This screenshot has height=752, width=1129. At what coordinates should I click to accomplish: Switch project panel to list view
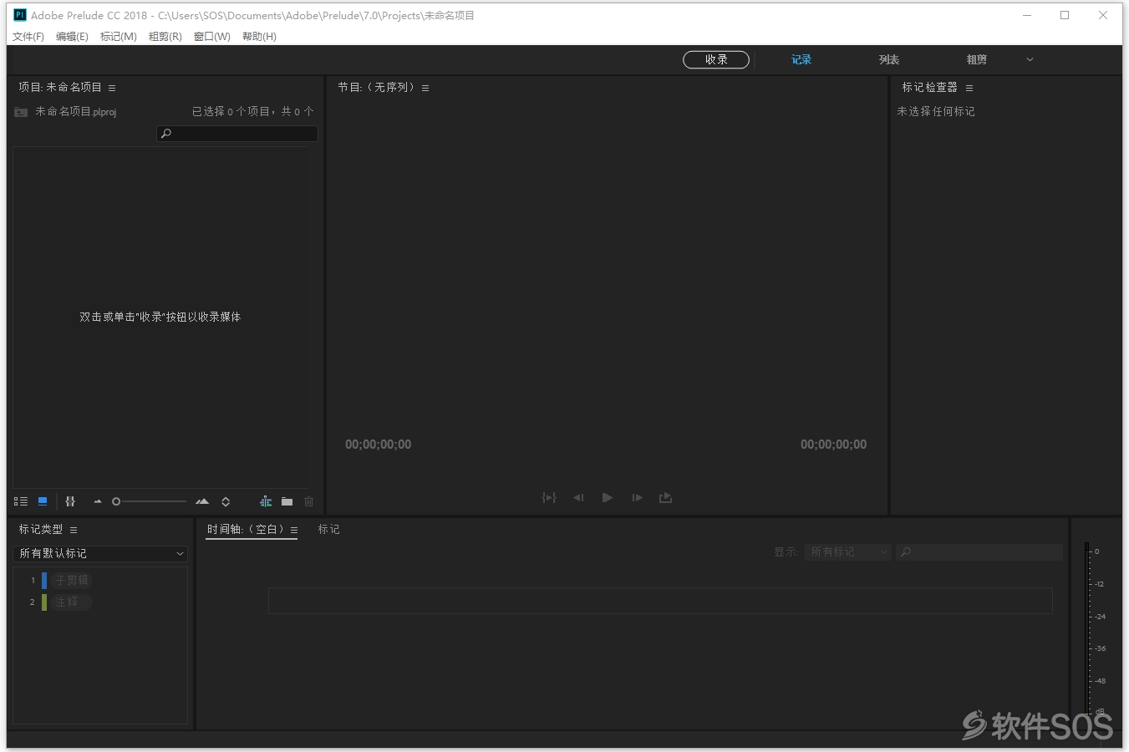(x=21, y=501)
